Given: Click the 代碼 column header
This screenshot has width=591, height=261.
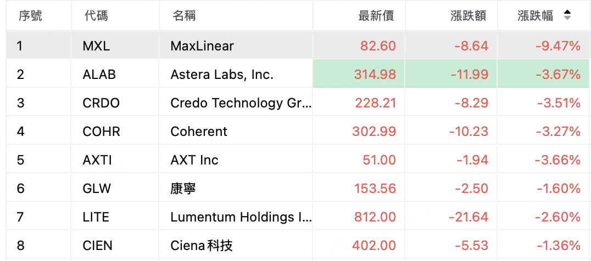Looking at the screenshot, I should coord(96,15).
